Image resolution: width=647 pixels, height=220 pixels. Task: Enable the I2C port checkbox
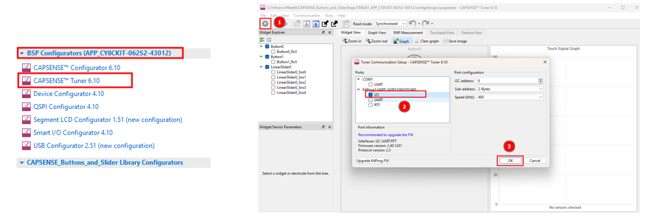click(x=370, y=94)
